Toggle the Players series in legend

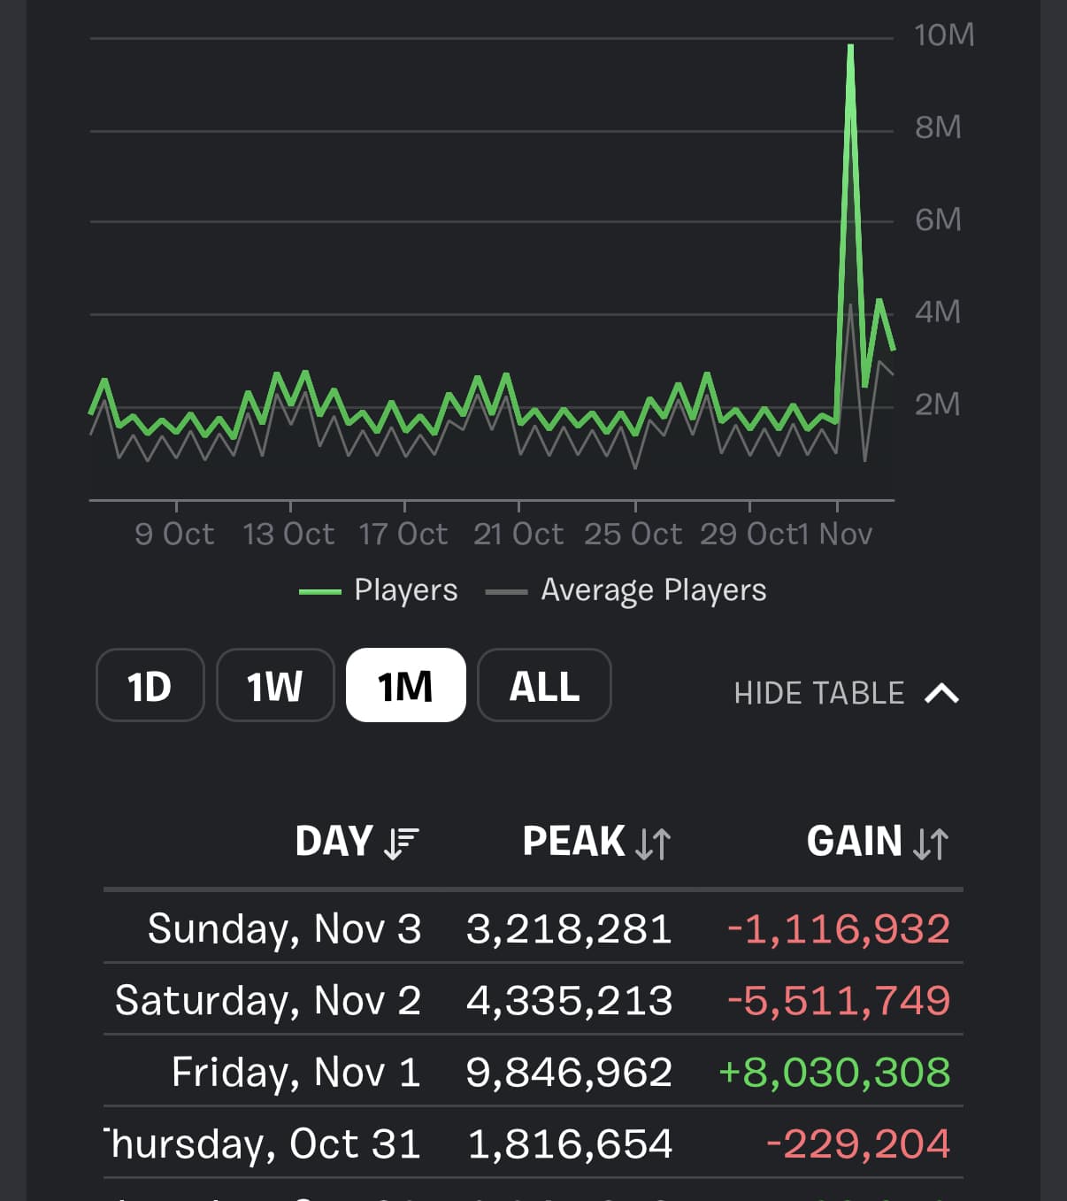tap(405, 590)
